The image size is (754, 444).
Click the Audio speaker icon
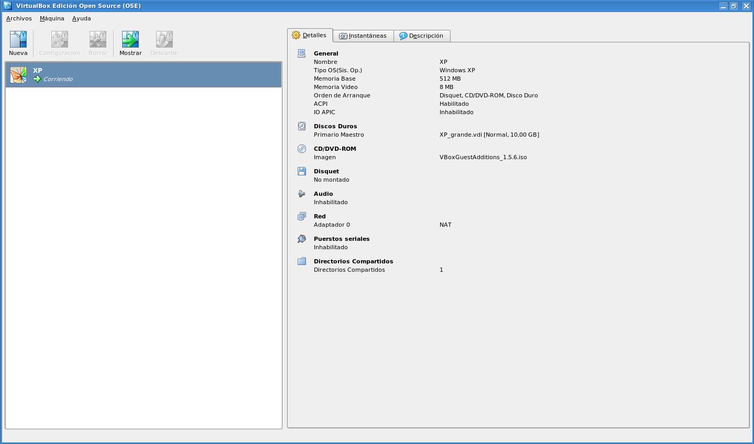click(x=302, y=193)
